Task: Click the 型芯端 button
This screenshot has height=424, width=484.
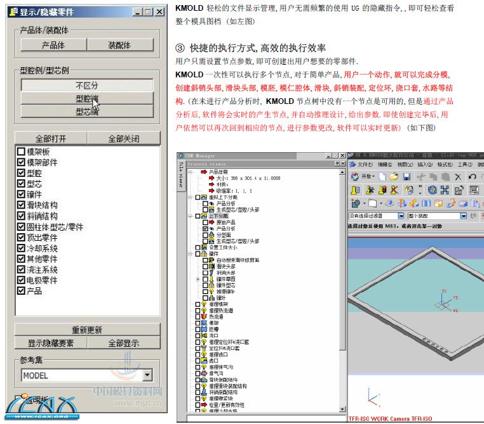Action: 87,111
